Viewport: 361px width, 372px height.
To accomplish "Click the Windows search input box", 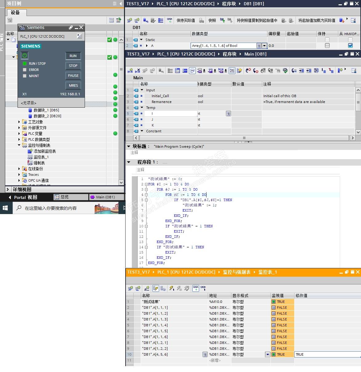I will (x=51, y=208).
